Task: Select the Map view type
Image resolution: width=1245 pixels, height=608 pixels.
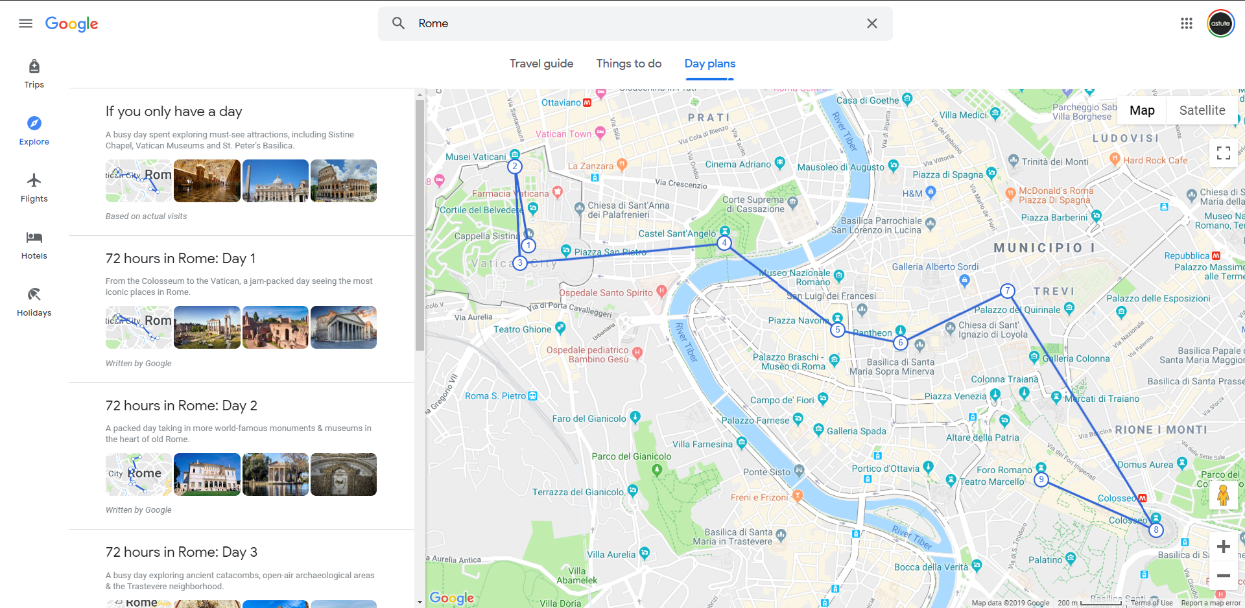Action: (x=1141, y=110)
